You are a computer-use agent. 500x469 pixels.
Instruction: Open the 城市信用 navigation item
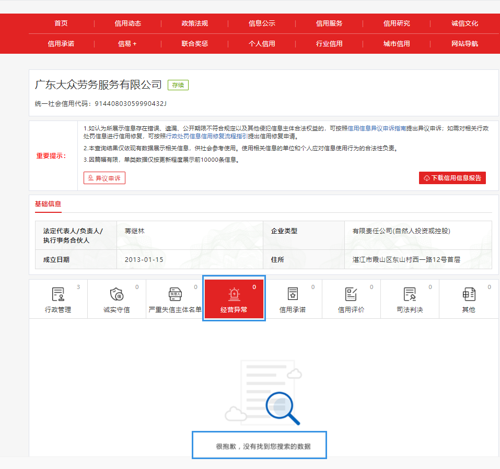(396, 44)
